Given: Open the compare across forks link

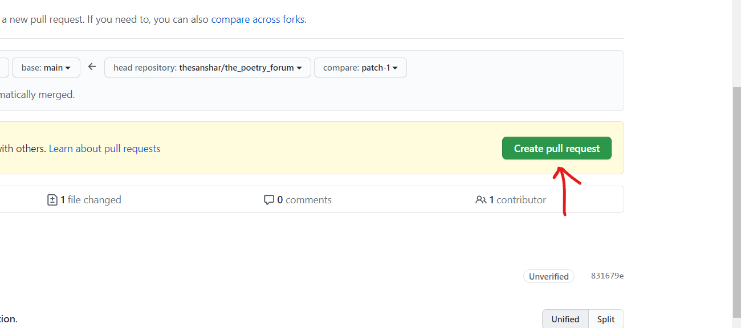Looking at the screenshot, I should tap(258, 19).
